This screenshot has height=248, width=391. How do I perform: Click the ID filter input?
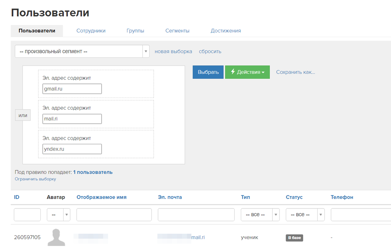pos(27,215)
